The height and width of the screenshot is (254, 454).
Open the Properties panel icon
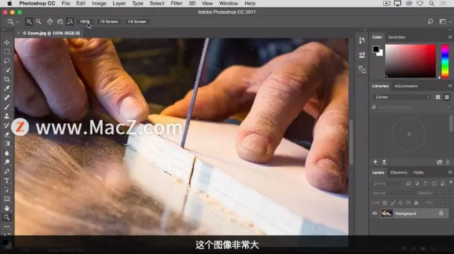pos(362,55)
